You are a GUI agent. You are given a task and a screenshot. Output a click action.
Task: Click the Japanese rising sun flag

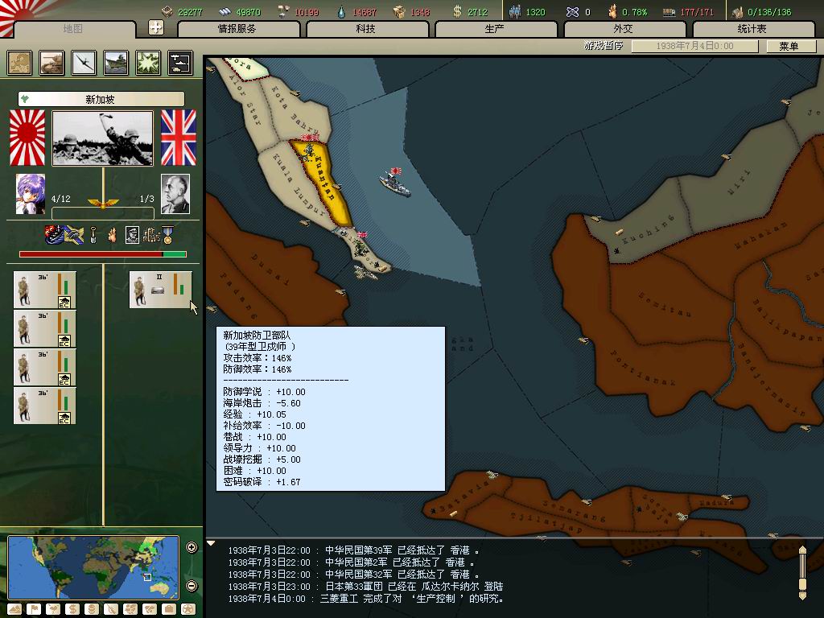tap(27, 138)
